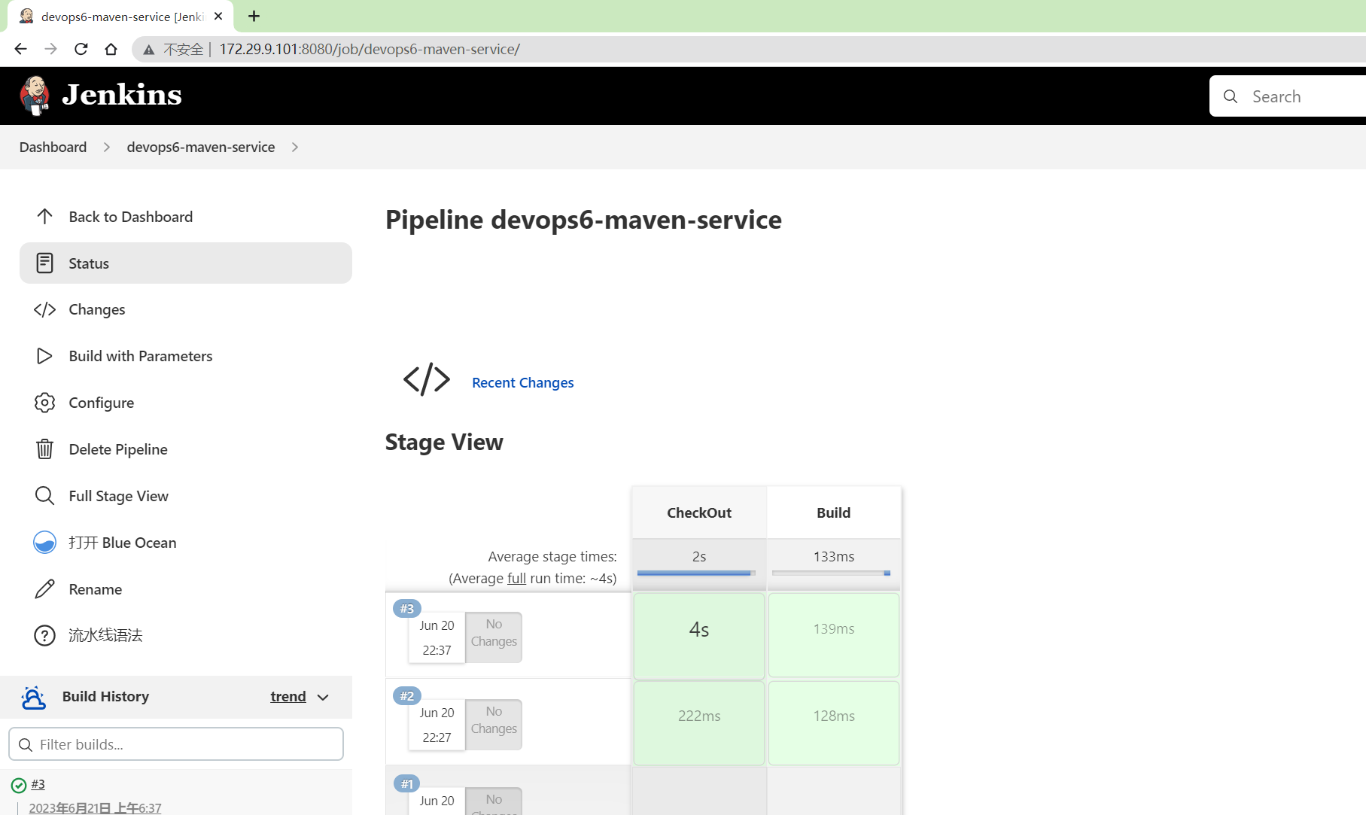1366x815 pixels.
Task: Click the Jenkins title text
Action: pos(122,95)
